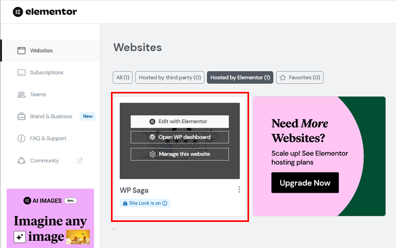The width and height of the screenshot is (396, 248).
Task: Click the Websites sidebar icon
Action: pyautogui.click(x=21, y=50)
